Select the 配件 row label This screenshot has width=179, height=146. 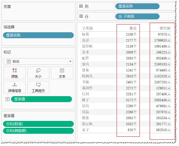pos(85,58)
